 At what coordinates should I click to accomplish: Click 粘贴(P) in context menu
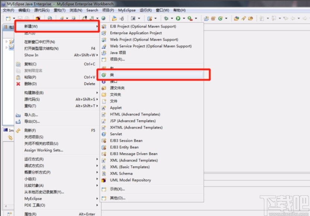click(x=57, y=77)
